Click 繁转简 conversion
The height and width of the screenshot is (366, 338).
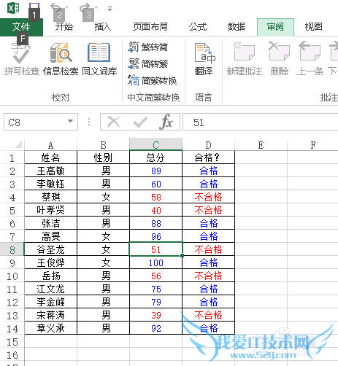tap(148, 47)
